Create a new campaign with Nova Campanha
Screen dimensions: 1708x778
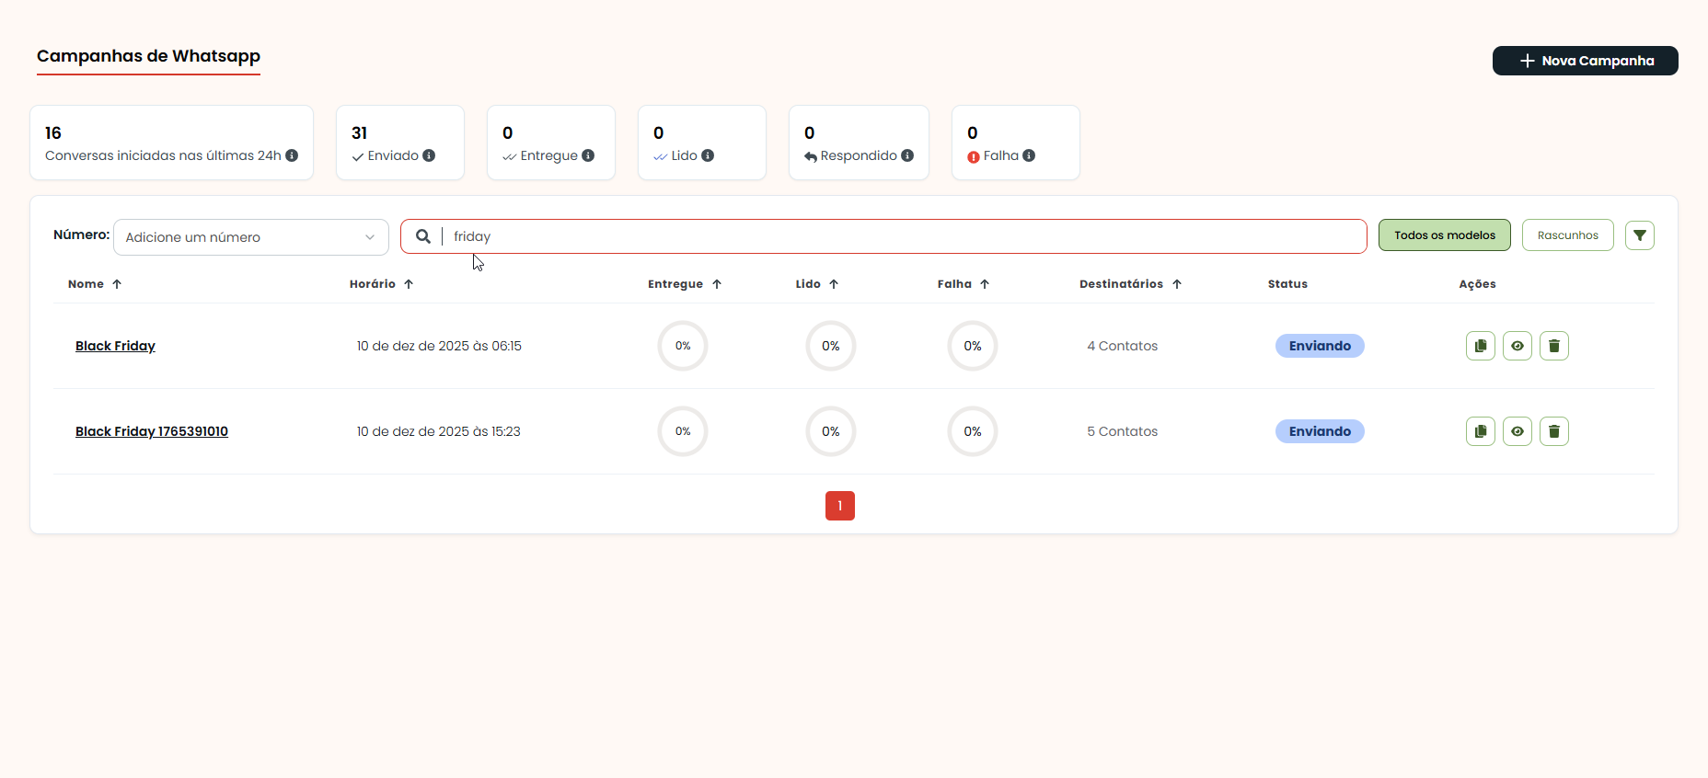(1585, 61)
